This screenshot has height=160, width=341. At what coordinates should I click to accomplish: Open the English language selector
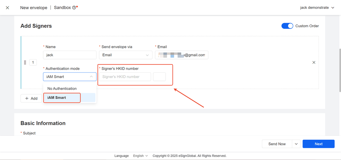coord(140,156)
